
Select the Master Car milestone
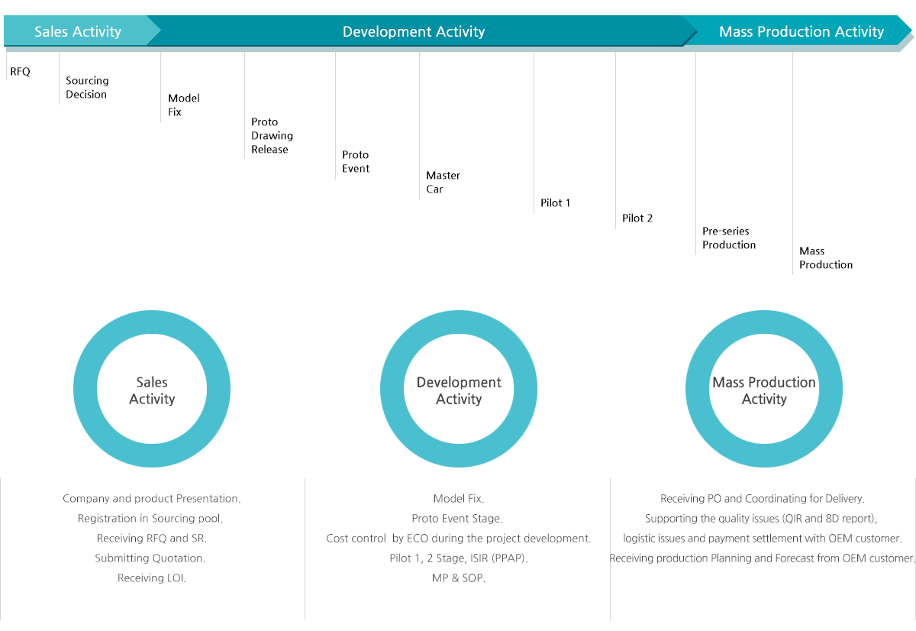[443, 182]
